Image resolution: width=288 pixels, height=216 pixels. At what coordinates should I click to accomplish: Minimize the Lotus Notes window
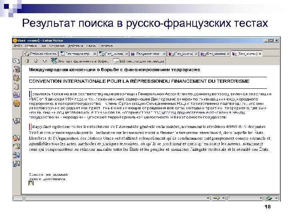tap(266, 40)
